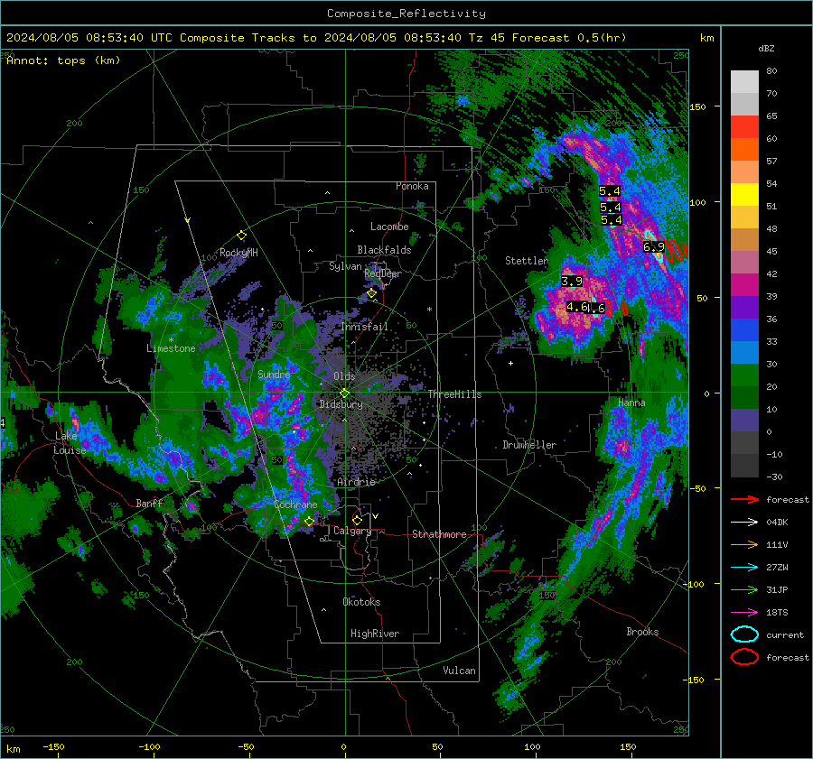The height and width of the screenshot is (759, 813).
Task: Click the 4.6 storm top label
Action: tap(577, 307)
